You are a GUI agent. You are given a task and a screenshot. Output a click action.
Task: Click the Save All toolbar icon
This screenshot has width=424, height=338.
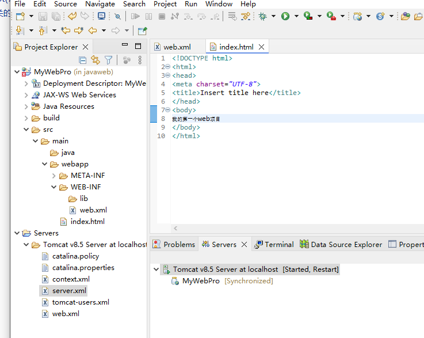56,16
